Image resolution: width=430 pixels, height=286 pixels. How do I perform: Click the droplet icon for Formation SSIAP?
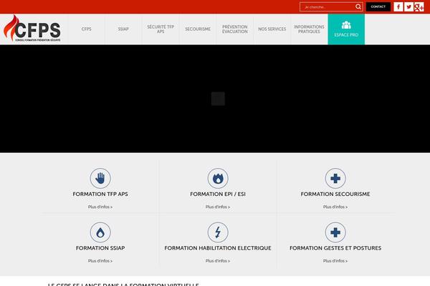click(100, 232)
